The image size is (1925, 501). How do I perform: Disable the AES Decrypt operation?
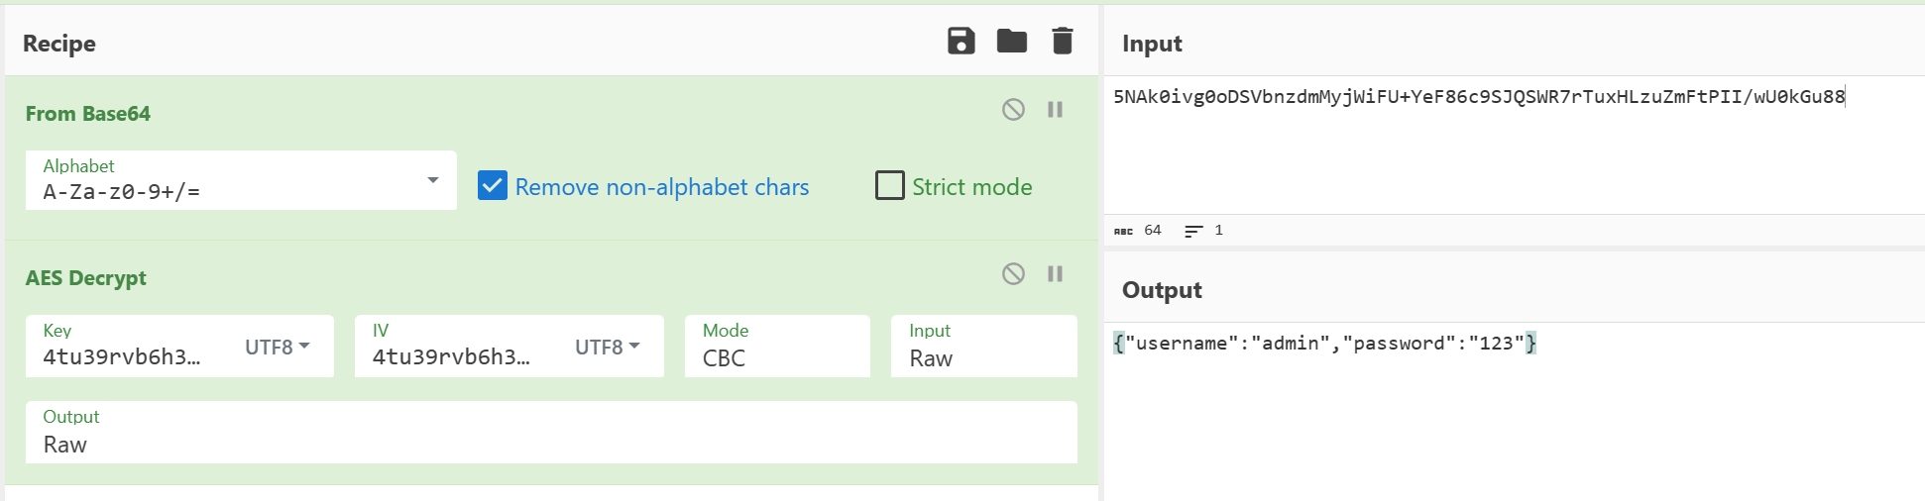[x=1012, y=274]
